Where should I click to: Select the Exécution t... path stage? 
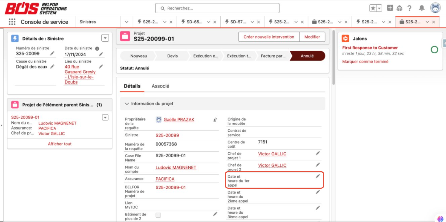pyautogui.click(x=239, y=56)
